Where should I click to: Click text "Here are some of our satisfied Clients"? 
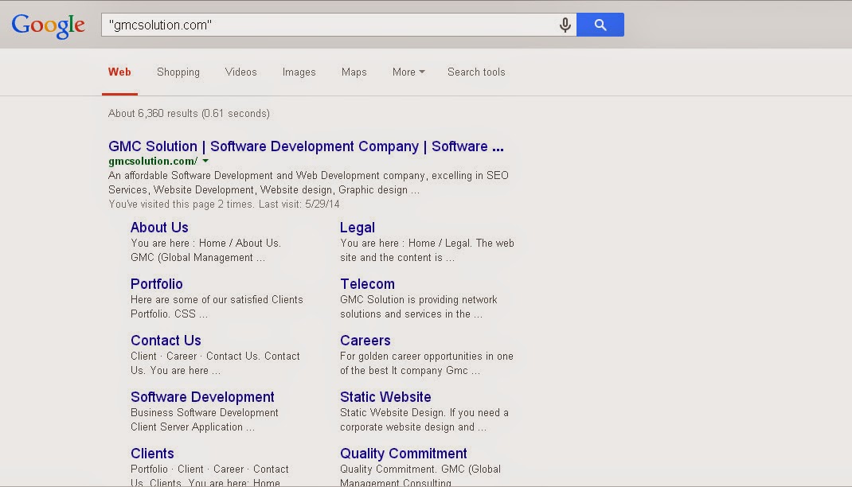[217, 300]
